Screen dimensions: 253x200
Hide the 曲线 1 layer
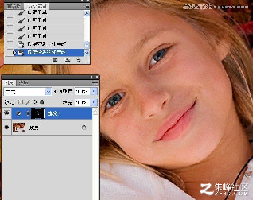click(x=6, y=113)
